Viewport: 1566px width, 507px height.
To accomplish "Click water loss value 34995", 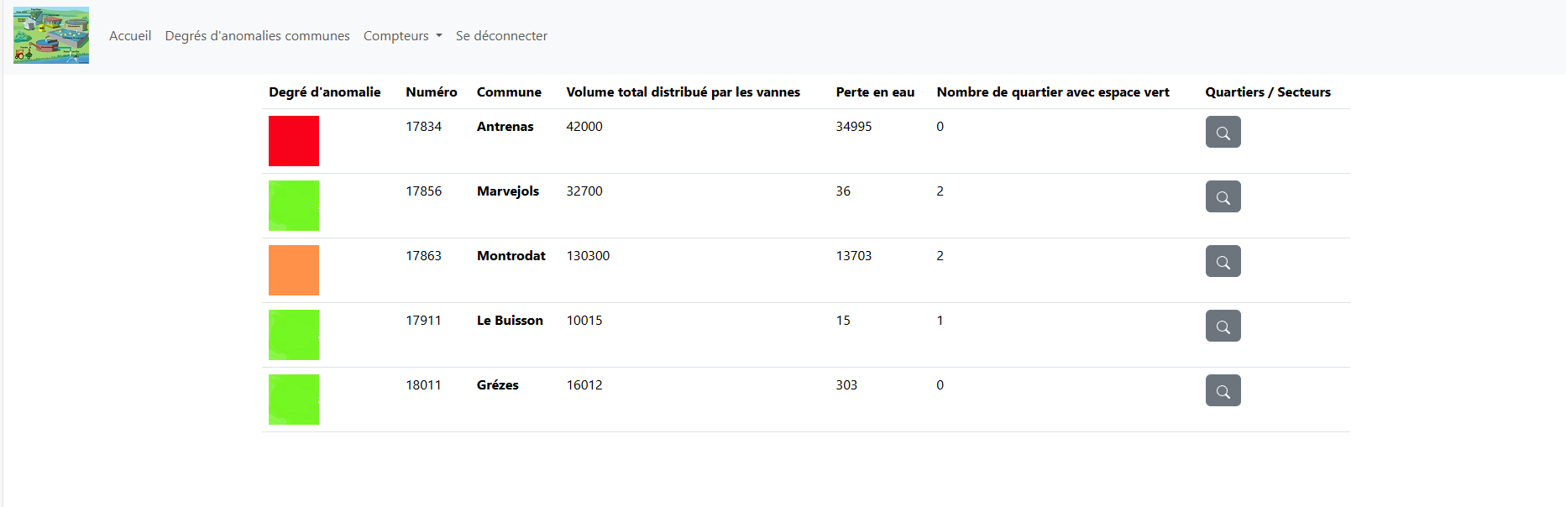I will pos(854,127).
